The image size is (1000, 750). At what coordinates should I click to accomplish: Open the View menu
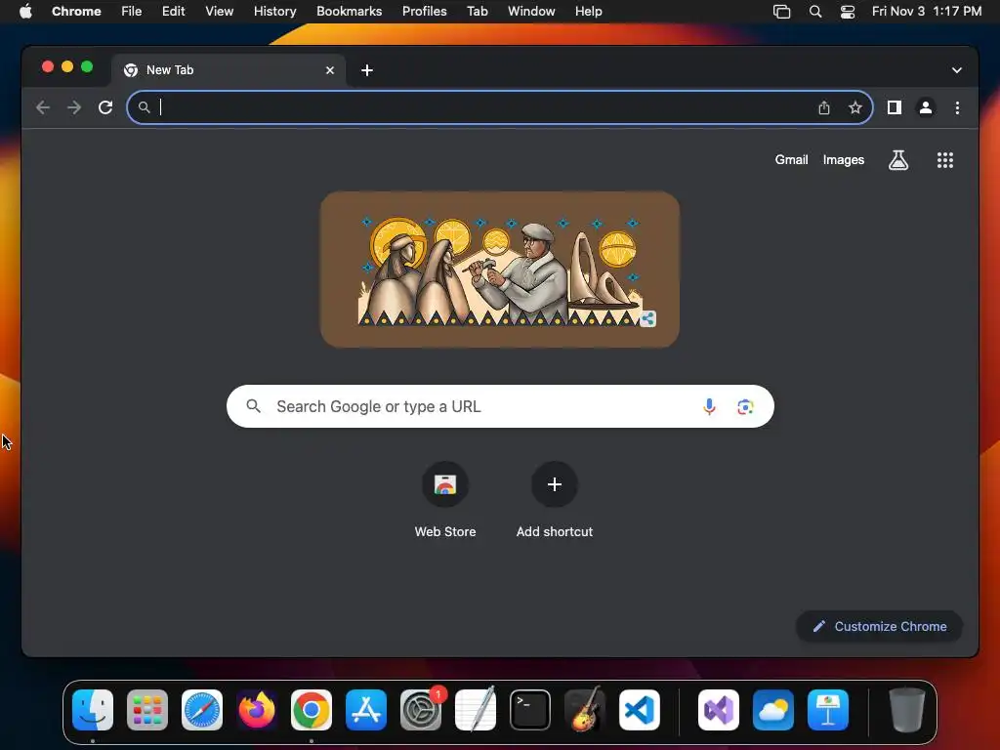(x=219, y=12)
